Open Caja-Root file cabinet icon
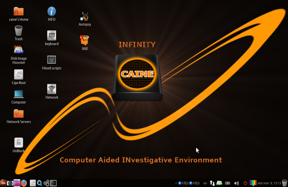Screen dimensions: 288x187 click(19, 74)
